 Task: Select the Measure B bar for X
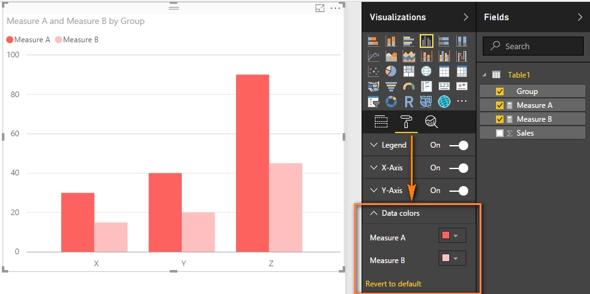(111, 237)
